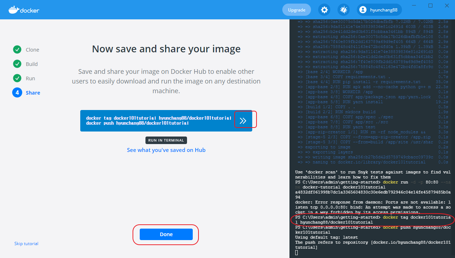Click the user avatar icon
This screenshot has width=455, height=258.
[363, 10]
